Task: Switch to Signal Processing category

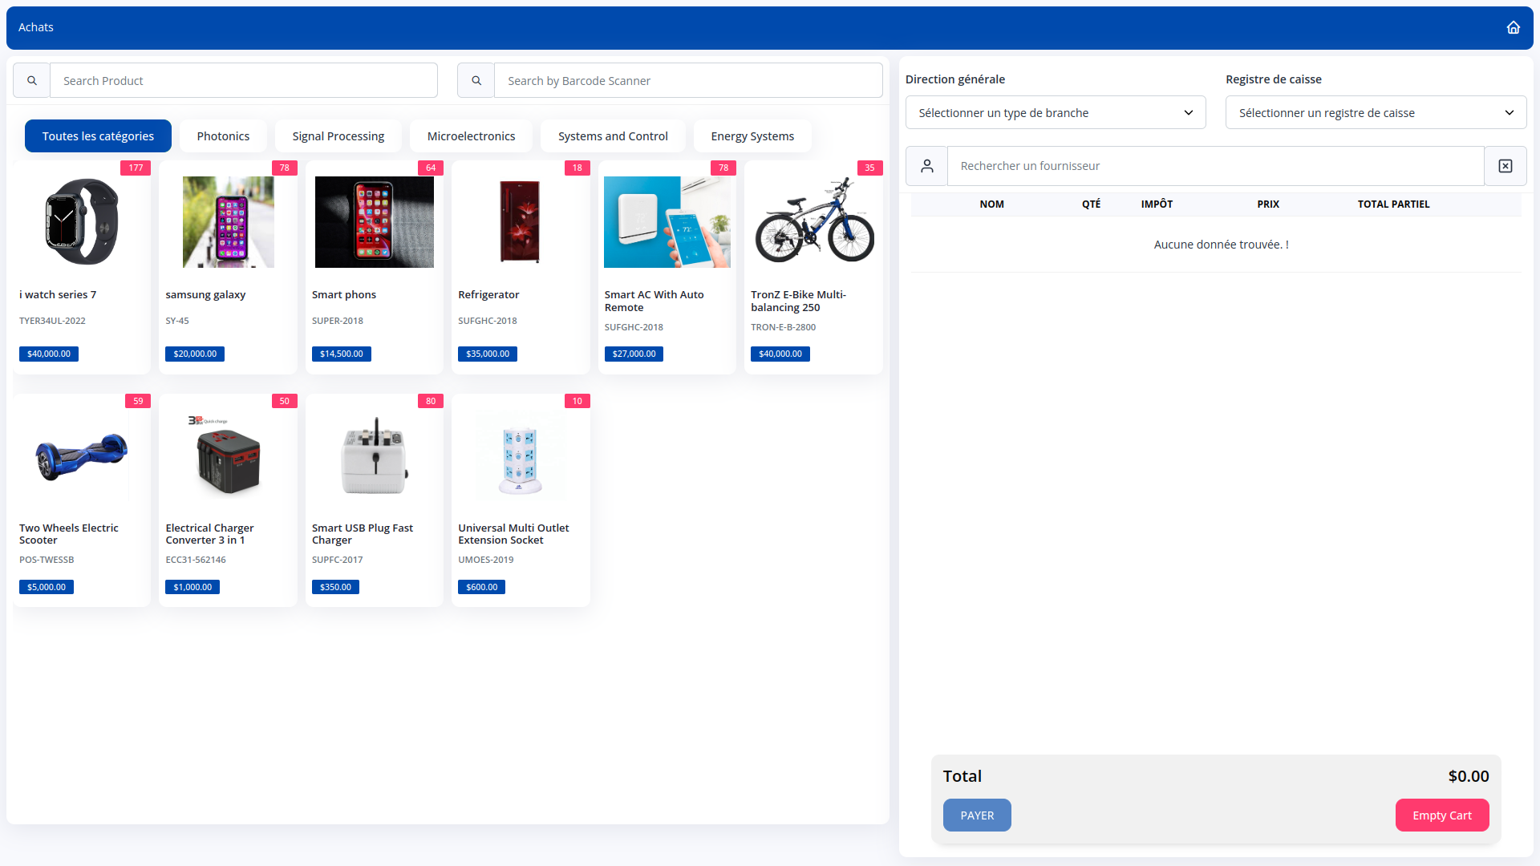Action: 338,136
